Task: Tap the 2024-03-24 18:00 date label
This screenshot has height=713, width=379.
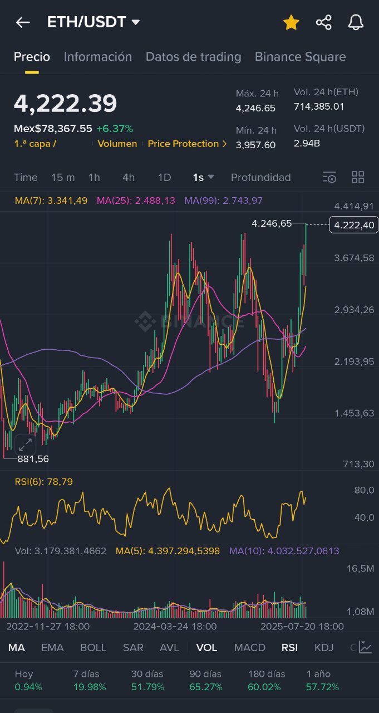Action: click(175, 626)
